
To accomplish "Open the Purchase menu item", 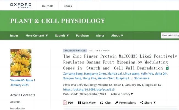I will tap(82, 35).
